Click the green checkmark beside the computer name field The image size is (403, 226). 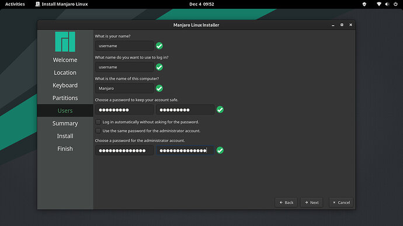(159, 88)
